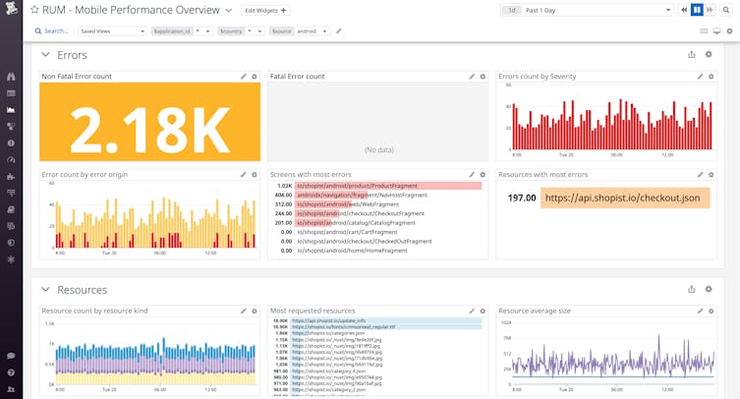This screenshot has height=399, width=740.
Task: Edit Screens with most errors widget
Action: pos(472,175)
